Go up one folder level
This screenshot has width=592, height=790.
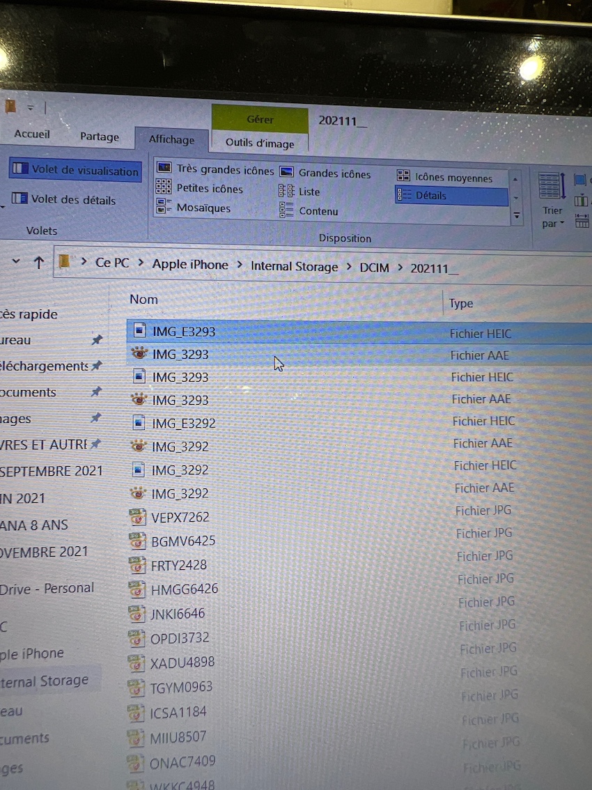(39, 261)
